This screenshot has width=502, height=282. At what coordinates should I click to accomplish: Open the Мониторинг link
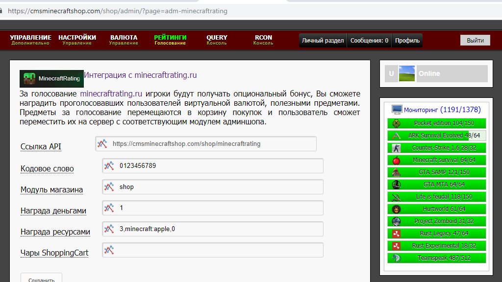click(x=421, y=110)
